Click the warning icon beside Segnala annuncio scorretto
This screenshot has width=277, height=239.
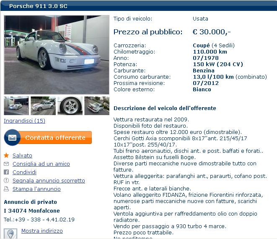click(x=6, y=180)
